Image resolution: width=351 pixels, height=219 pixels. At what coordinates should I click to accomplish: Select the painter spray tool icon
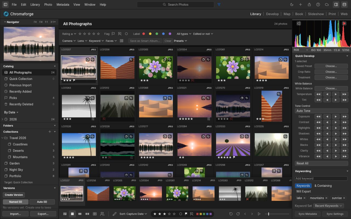pos(115,214)
